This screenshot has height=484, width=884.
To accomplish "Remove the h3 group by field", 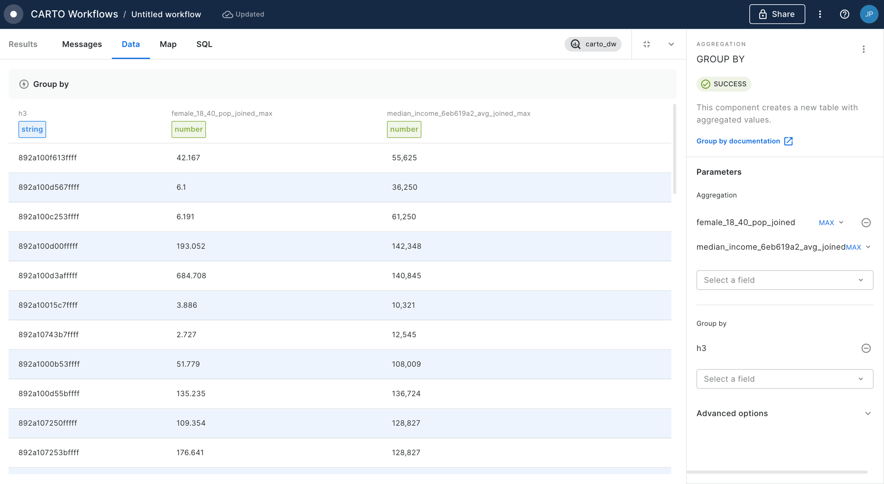I will coord(866,348).
